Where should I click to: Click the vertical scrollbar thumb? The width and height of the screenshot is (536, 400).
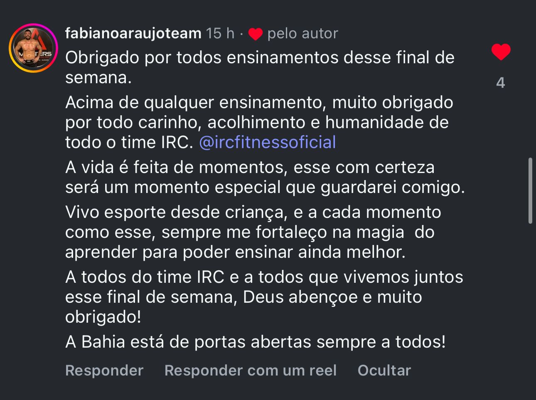pyautogui.click(x=530, y=190)
